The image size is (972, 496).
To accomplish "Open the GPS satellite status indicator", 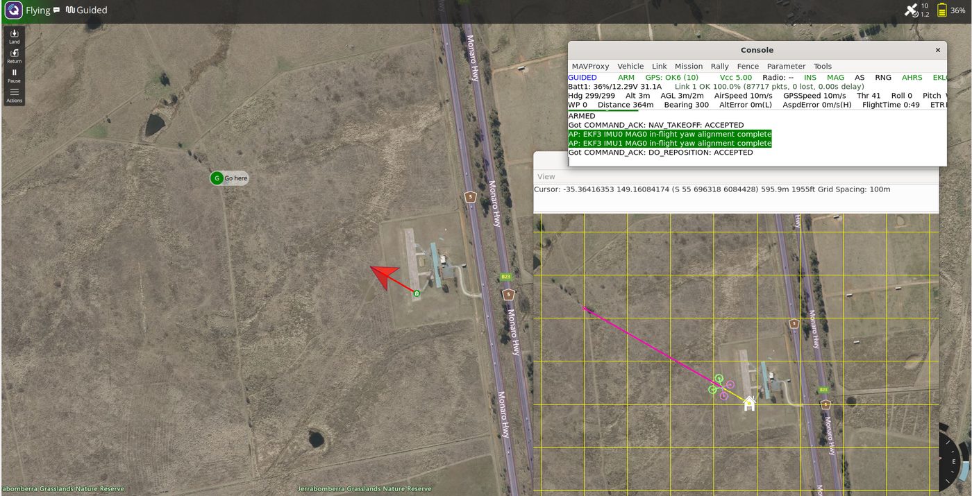I will [x=916, y=10].
